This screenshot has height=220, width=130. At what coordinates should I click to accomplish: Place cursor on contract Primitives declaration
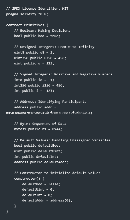(27, 25)
